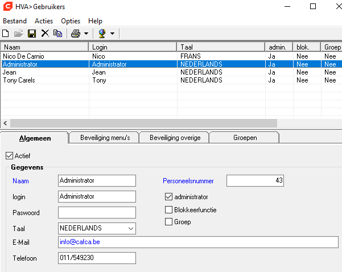Click into the Paswoord input field
Screen dimensions: 342x272
pos(97,212)
